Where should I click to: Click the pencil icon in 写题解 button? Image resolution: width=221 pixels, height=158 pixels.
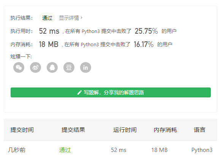(x=79, y=92)
